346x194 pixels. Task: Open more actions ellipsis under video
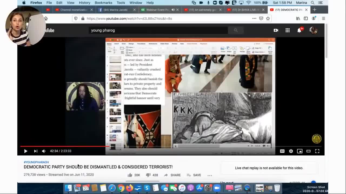click(210, 175)
